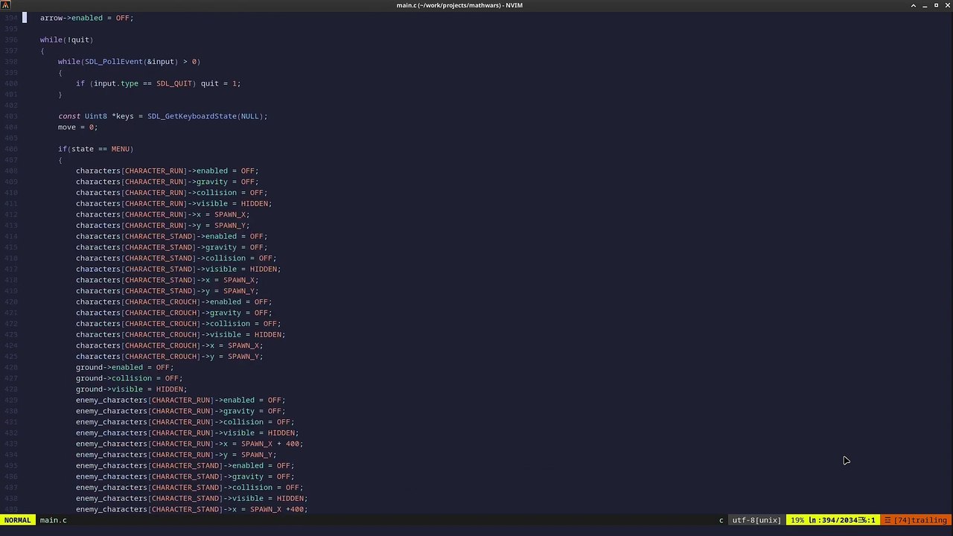Click 'characters[CHARACTER_RUN]->visible = HIDDEN;' line
This screenshot has height=536, width=953.
173,203
